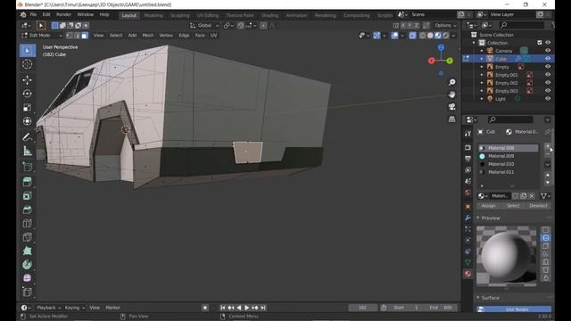
Task: Click the Assign material button
Action: pos(489,206)
